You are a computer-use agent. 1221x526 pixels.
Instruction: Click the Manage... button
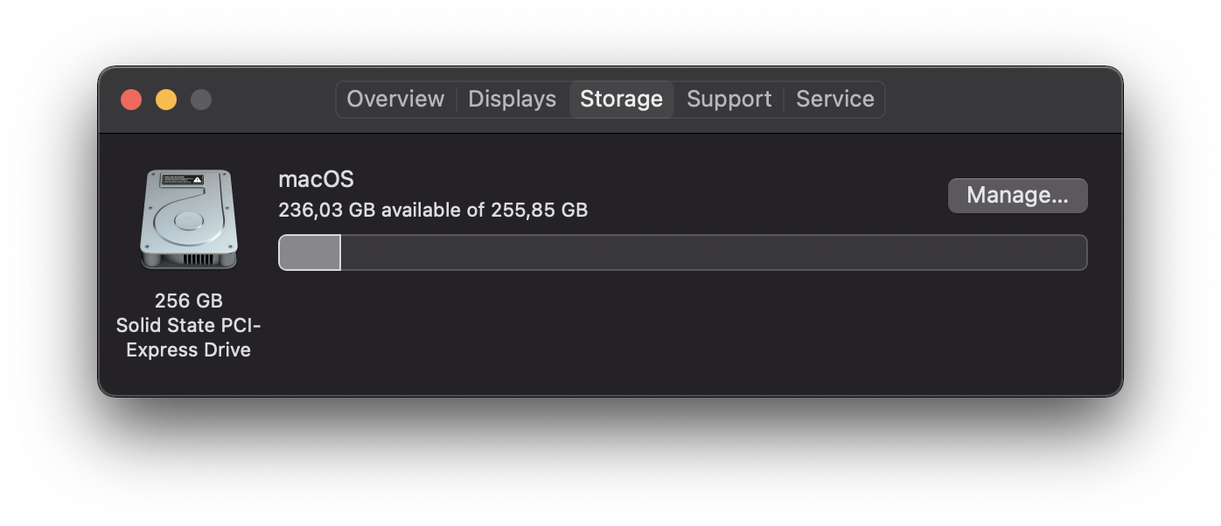pos(1017,196)
